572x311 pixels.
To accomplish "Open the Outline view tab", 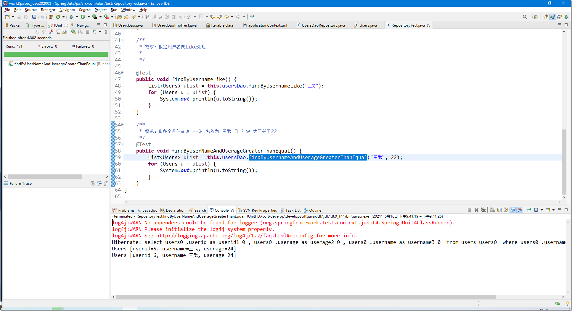I will tap(313, 210).
